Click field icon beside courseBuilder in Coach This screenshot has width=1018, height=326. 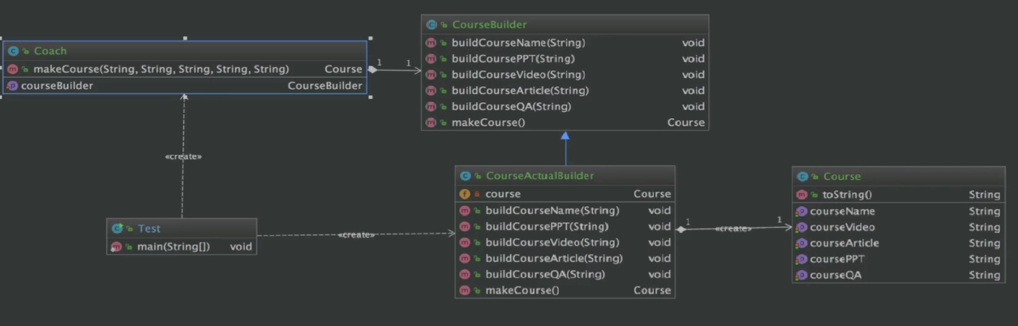tap(13, 85)
